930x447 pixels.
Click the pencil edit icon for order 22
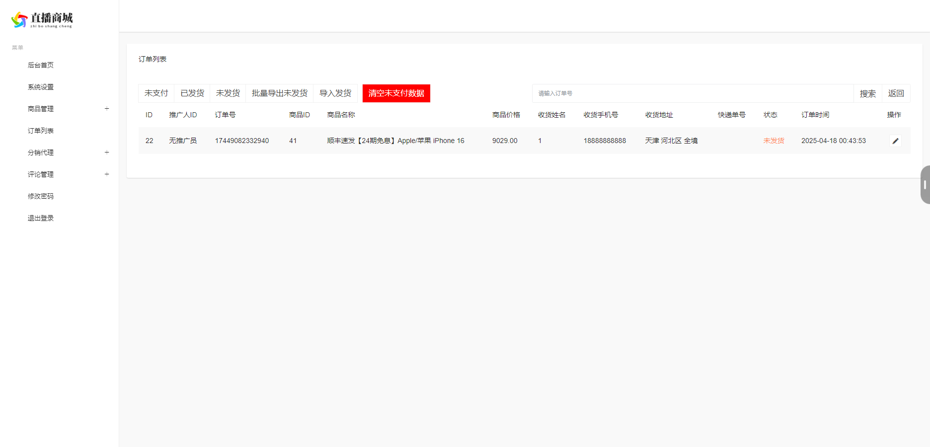pos(895,141)
